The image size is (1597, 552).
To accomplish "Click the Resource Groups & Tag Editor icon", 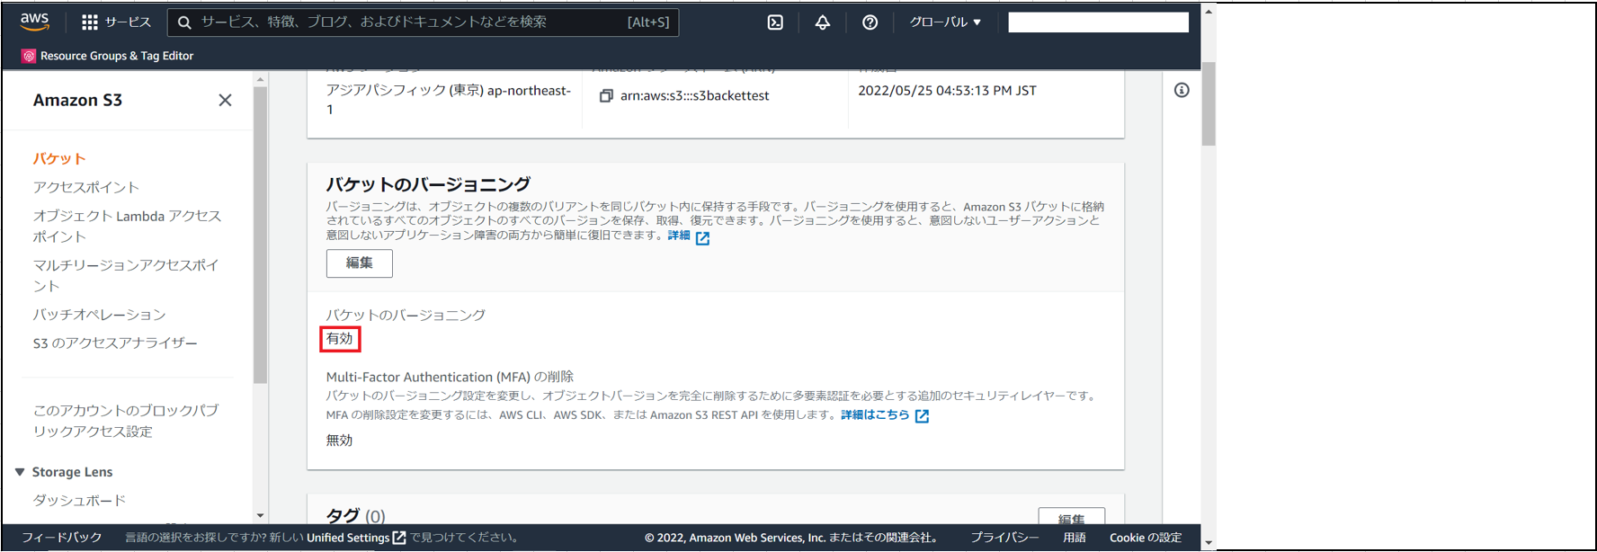I will pyautogui.click(x=29, y=56).
